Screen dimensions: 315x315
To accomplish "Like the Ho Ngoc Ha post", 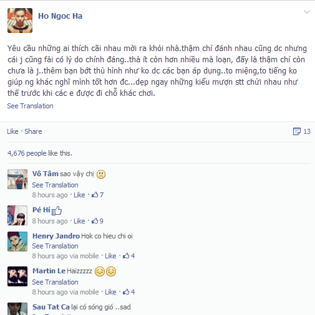I will pos(12,131).
